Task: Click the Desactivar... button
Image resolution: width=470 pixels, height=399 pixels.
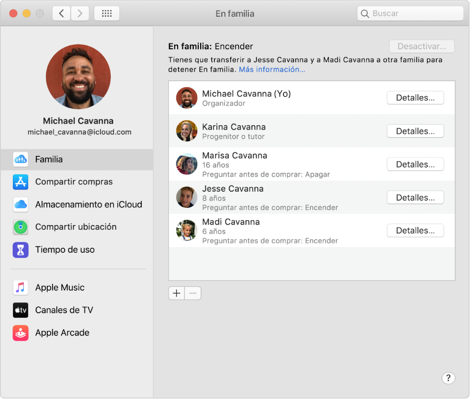Action: (x=422, y=46)
